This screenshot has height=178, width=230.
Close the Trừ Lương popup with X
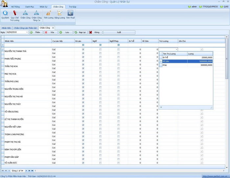[x=161, y=107]
